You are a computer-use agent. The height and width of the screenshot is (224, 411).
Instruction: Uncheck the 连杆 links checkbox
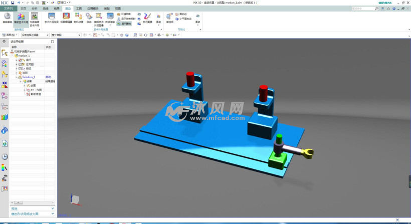tap(21, 60)
